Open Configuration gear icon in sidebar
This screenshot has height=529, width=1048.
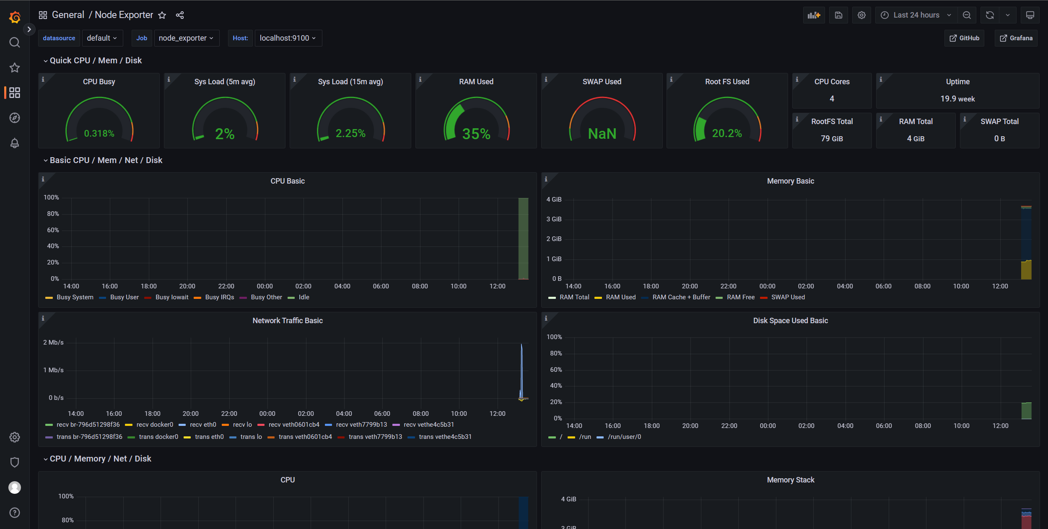(x=15, y=437)
